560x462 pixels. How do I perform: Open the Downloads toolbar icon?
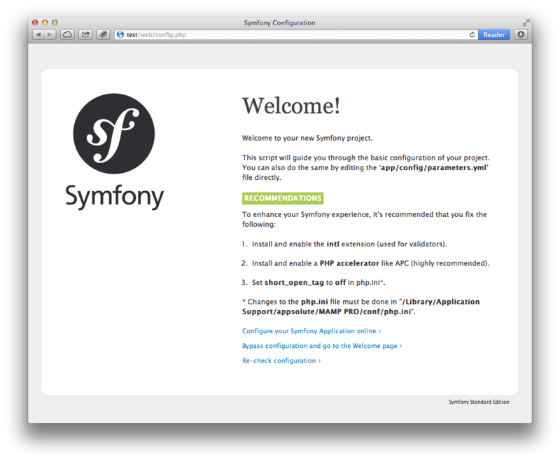coord(521,34)
